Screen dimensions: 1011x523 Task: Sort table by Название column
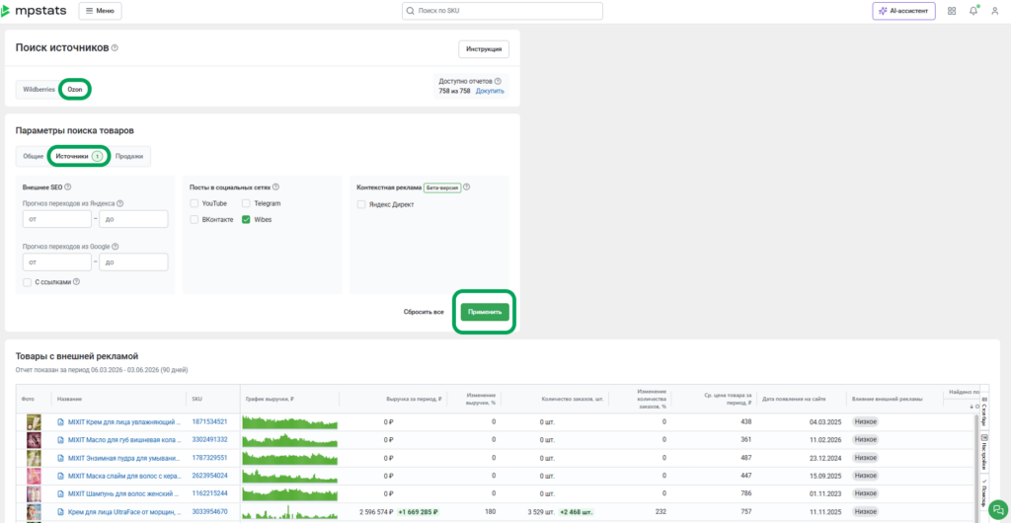coord(70,400)
